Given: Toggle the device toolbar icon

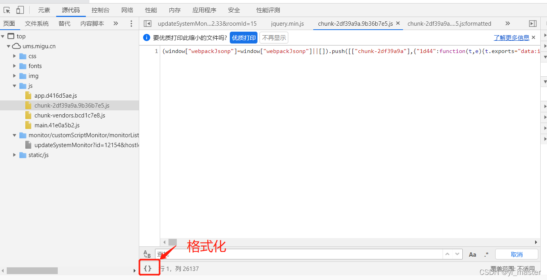Looking at the screenshot, I should [x=20, y=10].
